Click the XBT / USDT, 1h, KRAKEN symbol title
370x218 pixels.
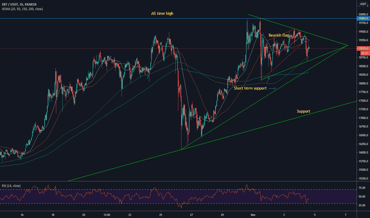tap(19, 4)
